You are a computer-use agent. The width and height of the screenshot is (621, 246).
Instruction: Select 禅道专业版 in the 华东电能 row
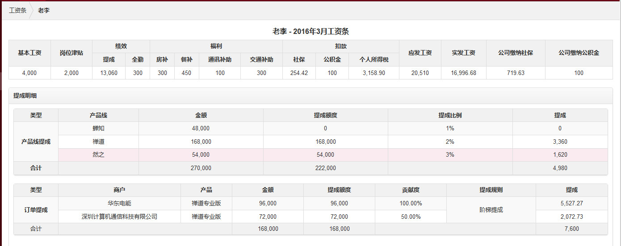tap(206, 203)
